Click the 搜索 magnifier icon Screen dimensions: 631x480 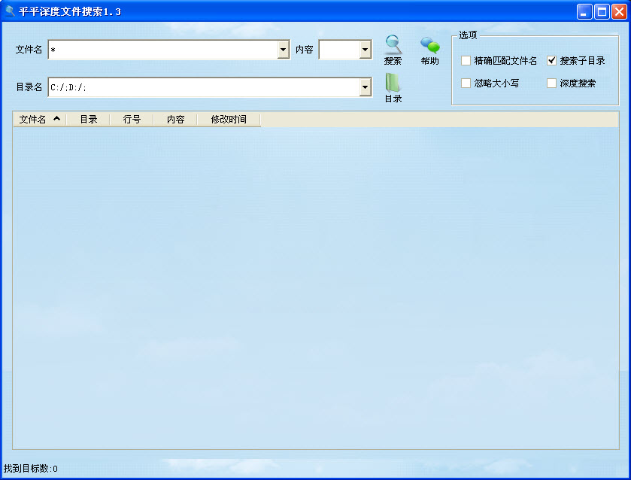coord(393,45)
